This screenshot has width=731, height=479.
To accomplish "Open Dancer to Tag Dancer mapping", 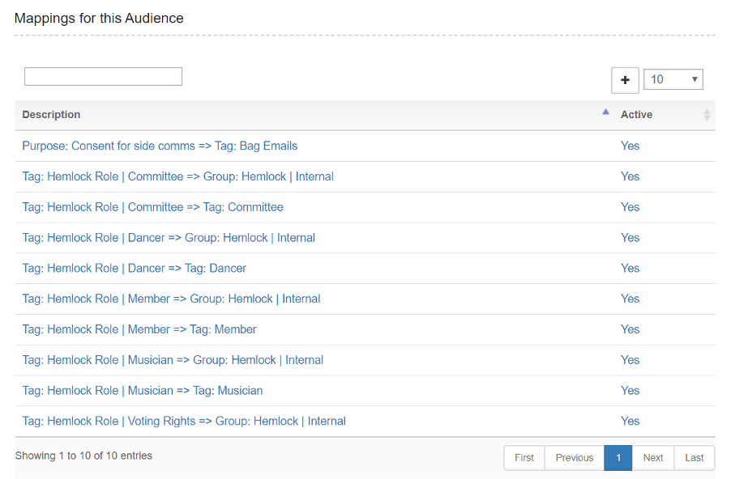I will [134, 268].
